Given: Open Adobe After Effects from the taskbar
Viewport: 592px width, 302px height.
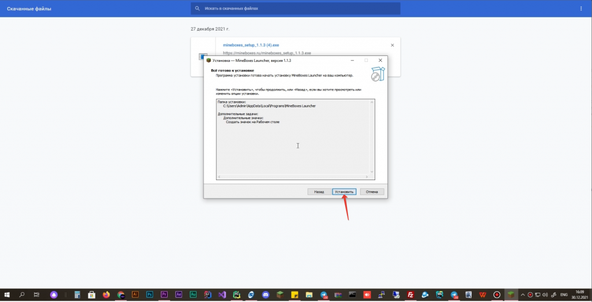Looking at the screenshot, I should tap(179, 294).
